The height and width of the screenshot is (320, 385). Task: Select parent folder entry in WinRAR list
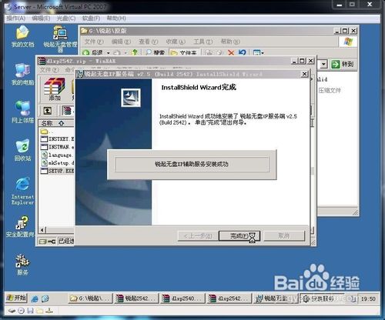(46, 132)
